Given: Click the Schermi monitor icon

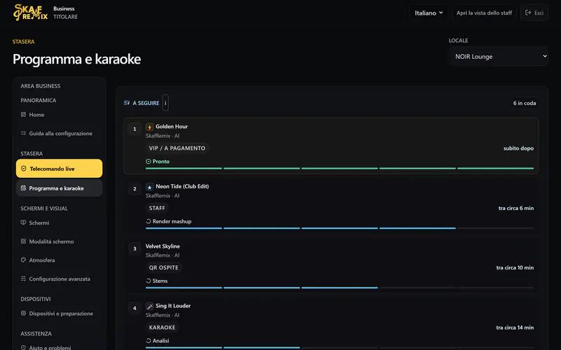Looking at the screenshot, I should tap(23, 223).
